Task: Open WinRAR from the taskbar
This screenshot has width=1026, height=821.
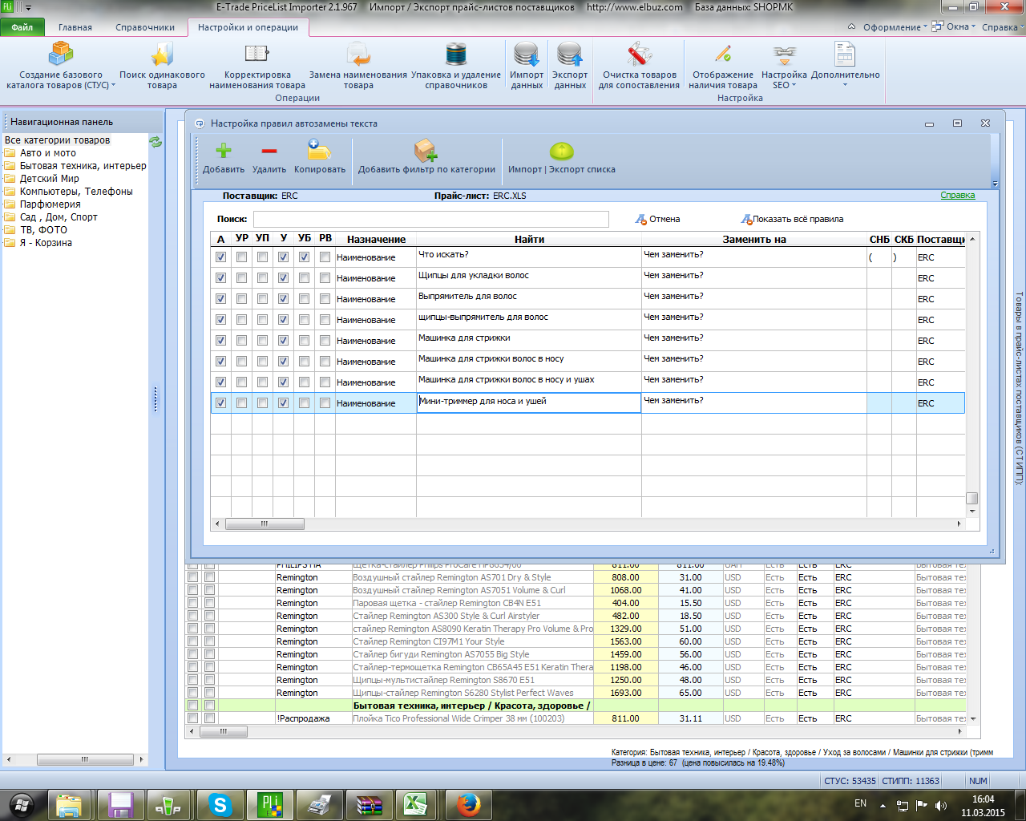Action: click(x=369, y=804)
